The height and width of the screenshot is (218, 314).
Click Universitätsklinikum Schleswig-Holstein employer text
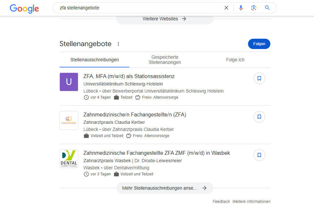coord(123,84)
